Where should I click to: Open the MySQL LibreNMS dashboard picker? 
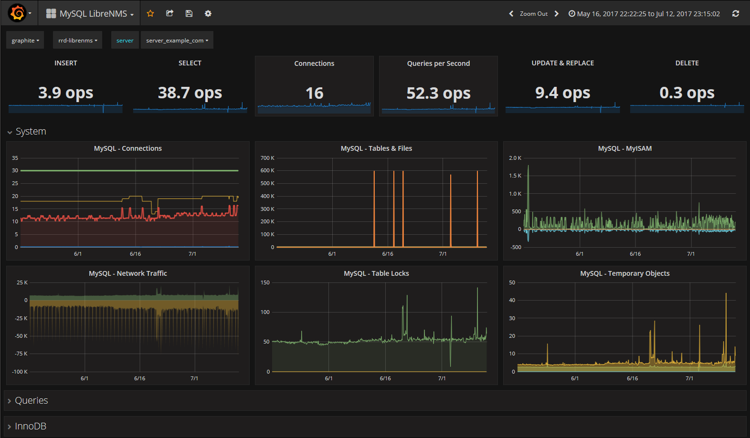[x=90, y=14]
